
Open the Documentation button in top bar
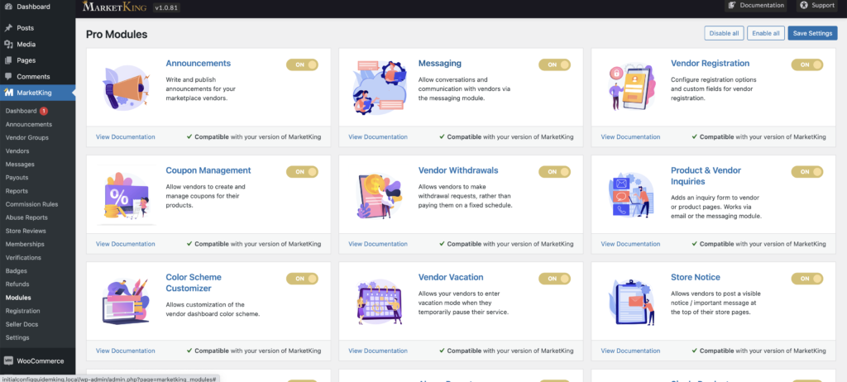pos(756,6)
